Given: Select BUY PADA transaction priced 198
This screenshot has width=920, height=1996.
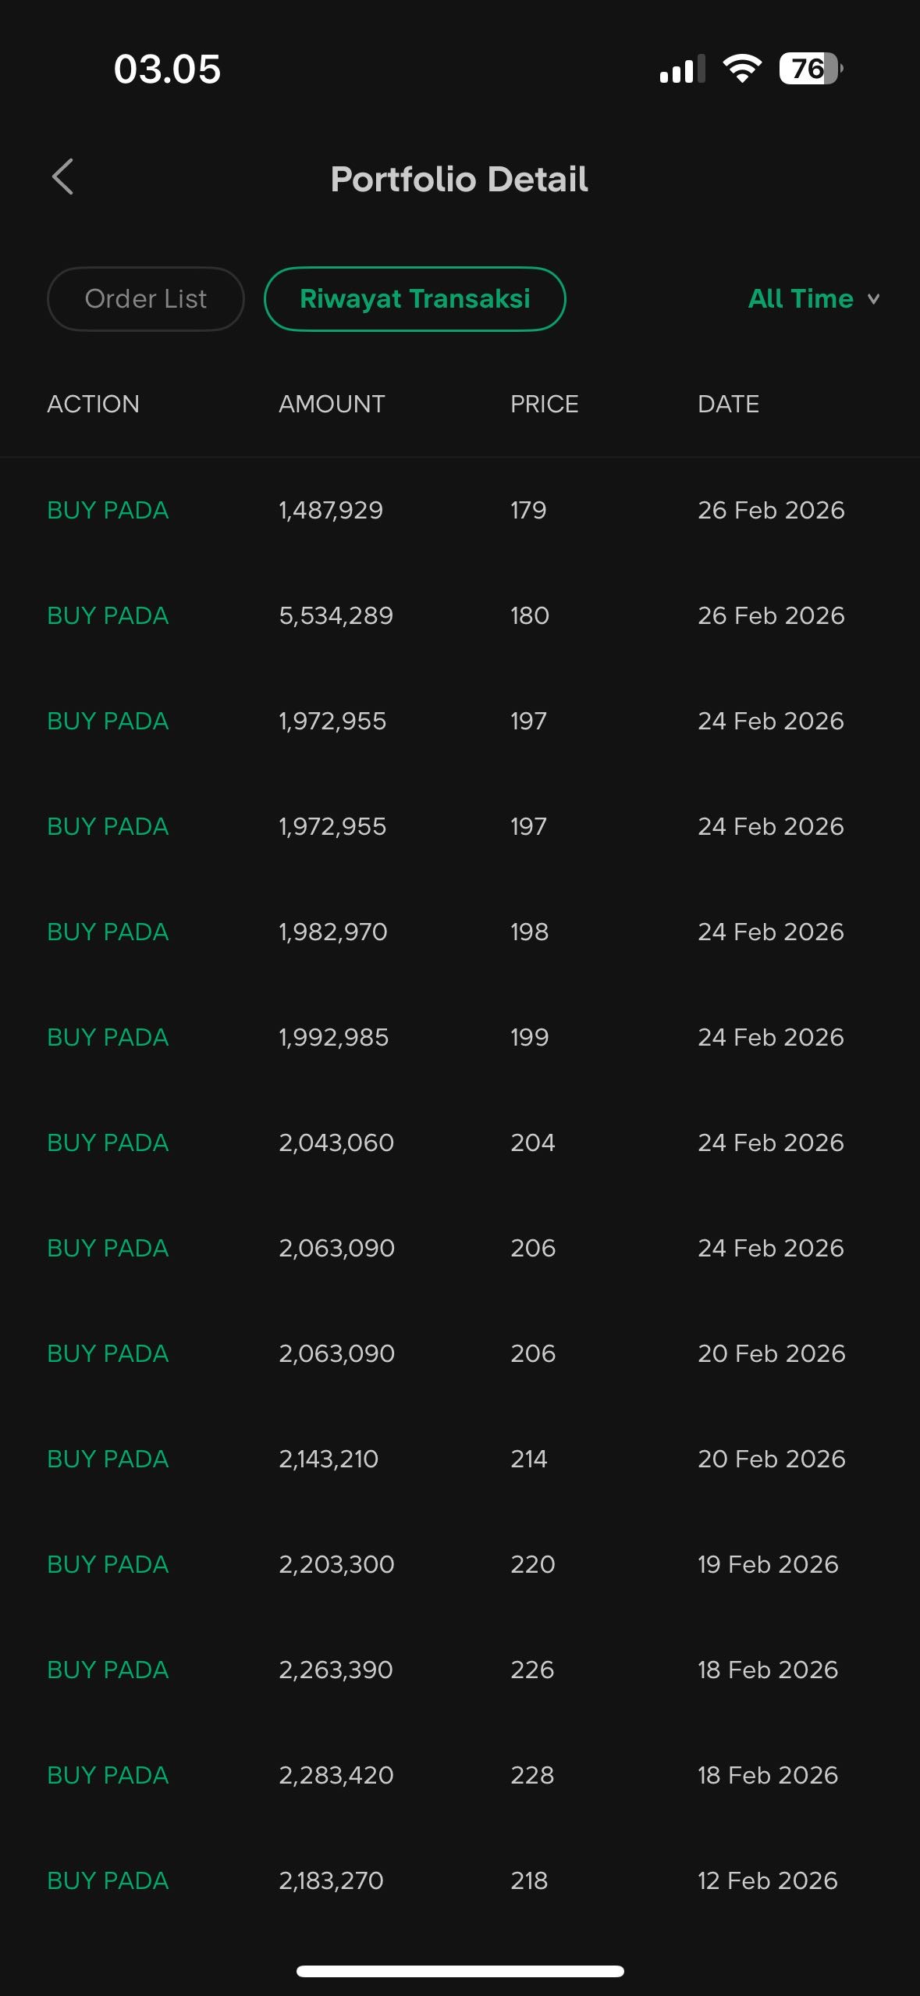Looking at the screenshot, I should pos(460,932).
